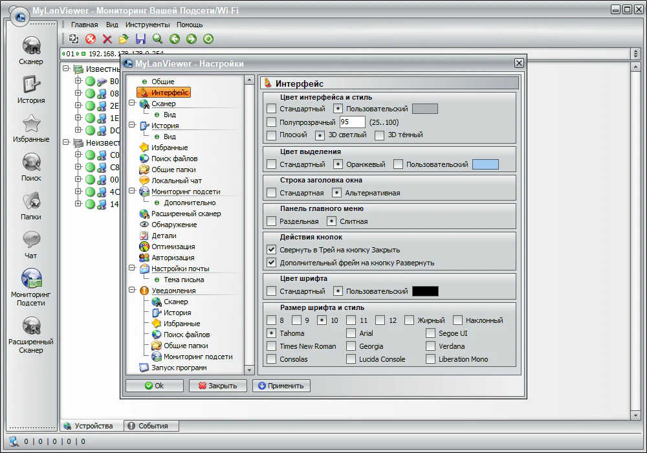The image size is (647, 453).
Task: Open Мониторинг Подсети in the sidebar
Action: click(x=31, y=279)
